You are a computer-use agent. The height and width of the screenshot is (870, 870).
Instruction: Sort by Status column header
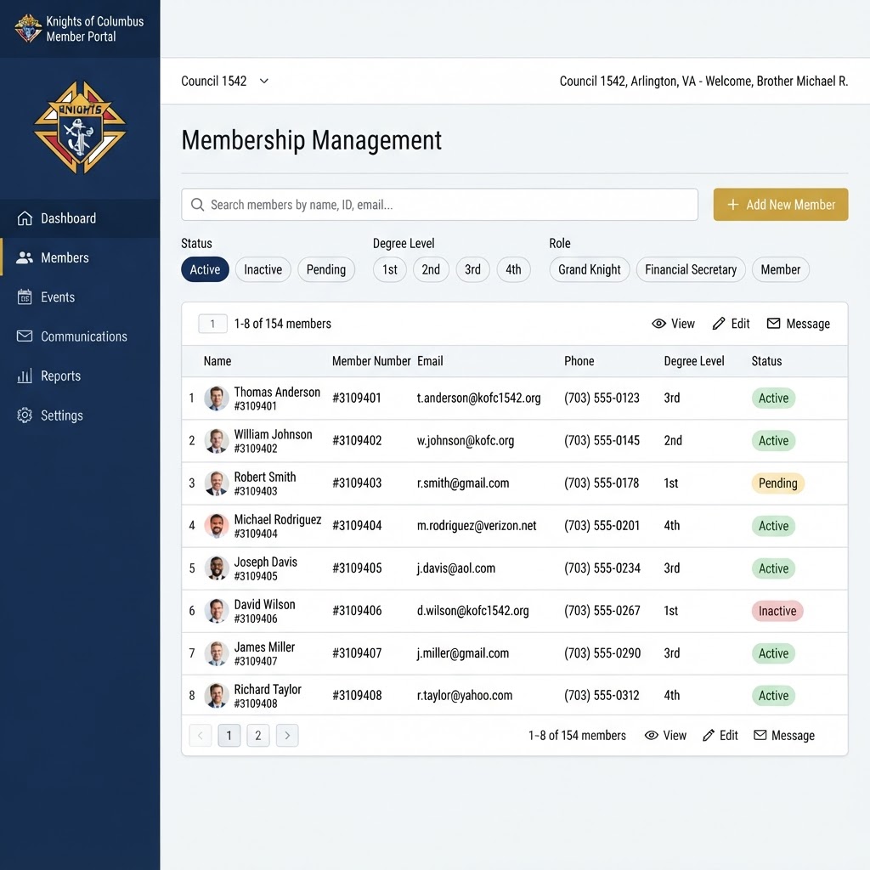pos(767,361)
